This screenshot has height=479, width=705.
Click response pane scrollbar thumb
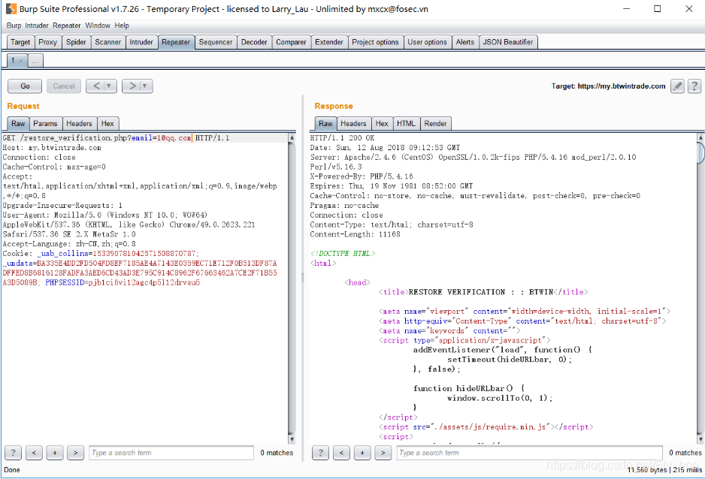[x=700, y=153]
